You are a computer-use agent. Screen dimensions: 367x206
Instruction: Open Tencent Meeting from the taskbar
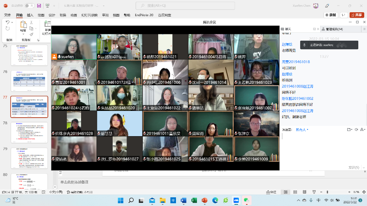click(x=236, y=200)
